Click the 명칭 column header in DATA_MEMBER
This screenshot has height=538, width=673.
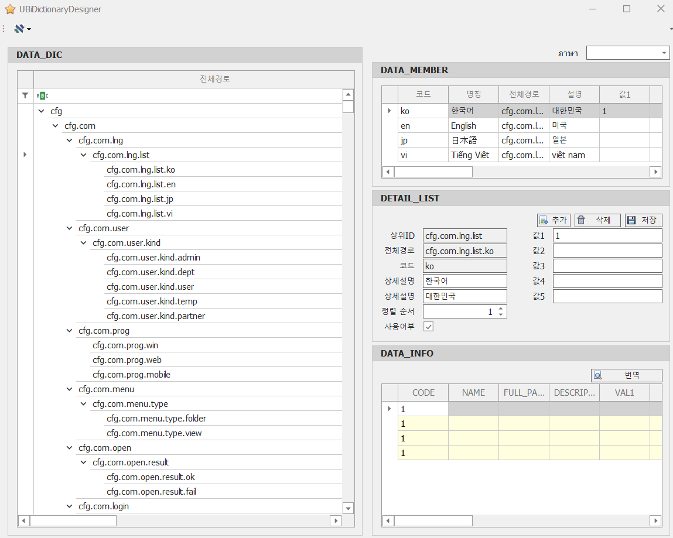pos(473,94)
